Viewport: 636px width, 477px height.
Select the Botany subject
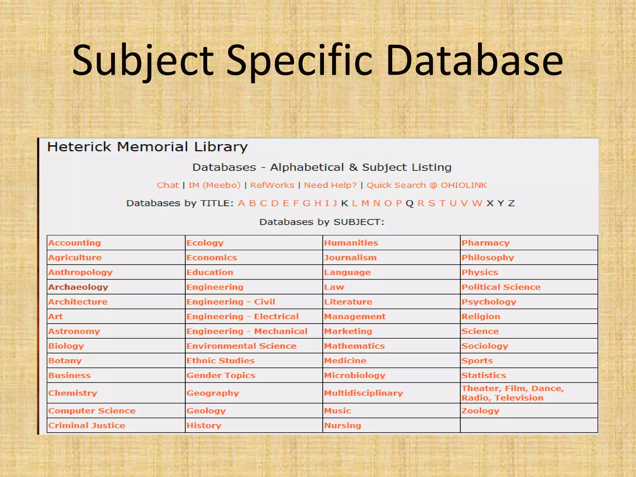[x=65, y=361]
